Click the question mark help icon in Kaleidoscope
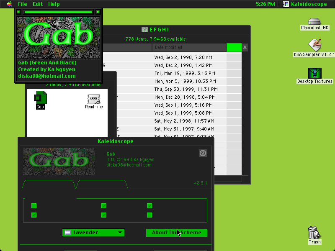This screenshot has height=251, width=335. 203,153
